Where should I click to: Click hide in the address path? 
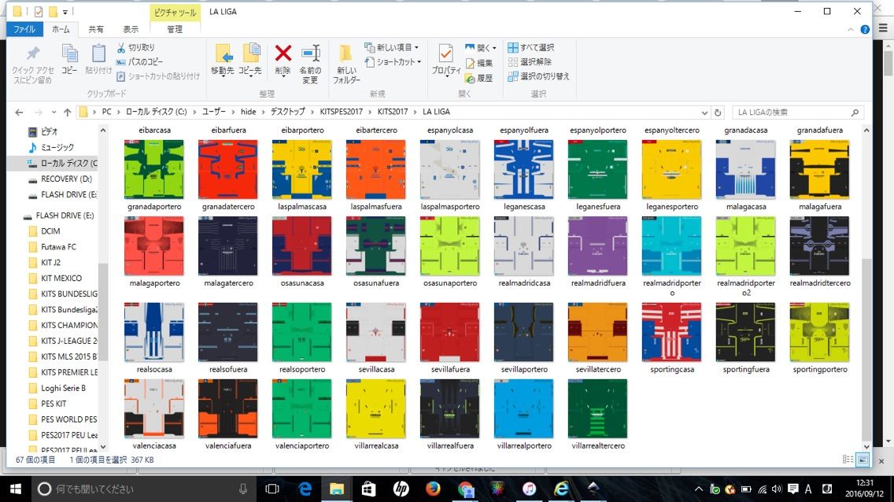(248, 112)
